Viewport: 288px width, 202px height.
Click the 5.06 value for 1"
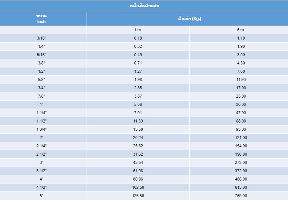point(138,104)
